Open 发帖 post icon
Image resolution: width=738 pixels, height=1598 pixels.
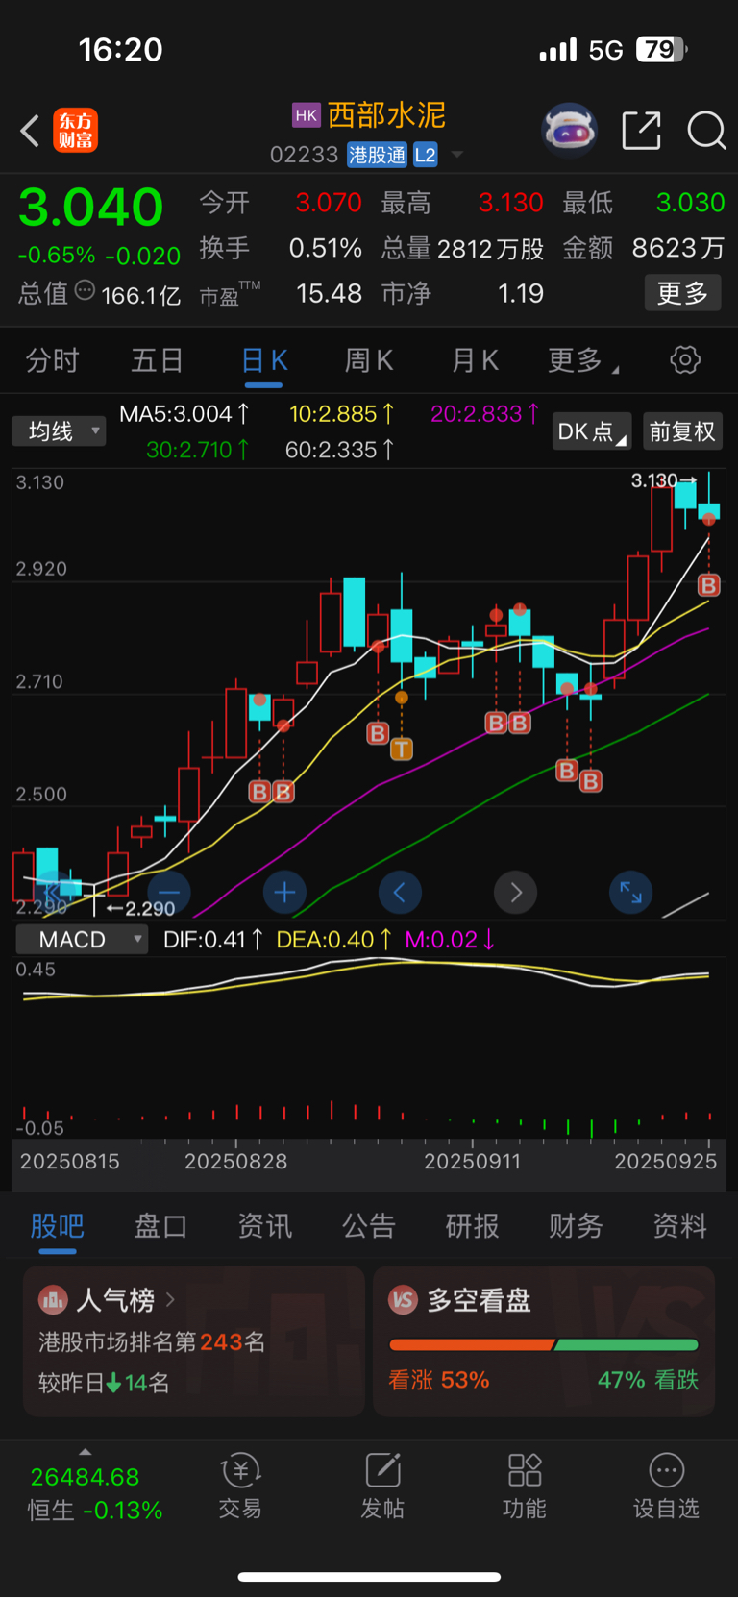(x=382, y=1486)
